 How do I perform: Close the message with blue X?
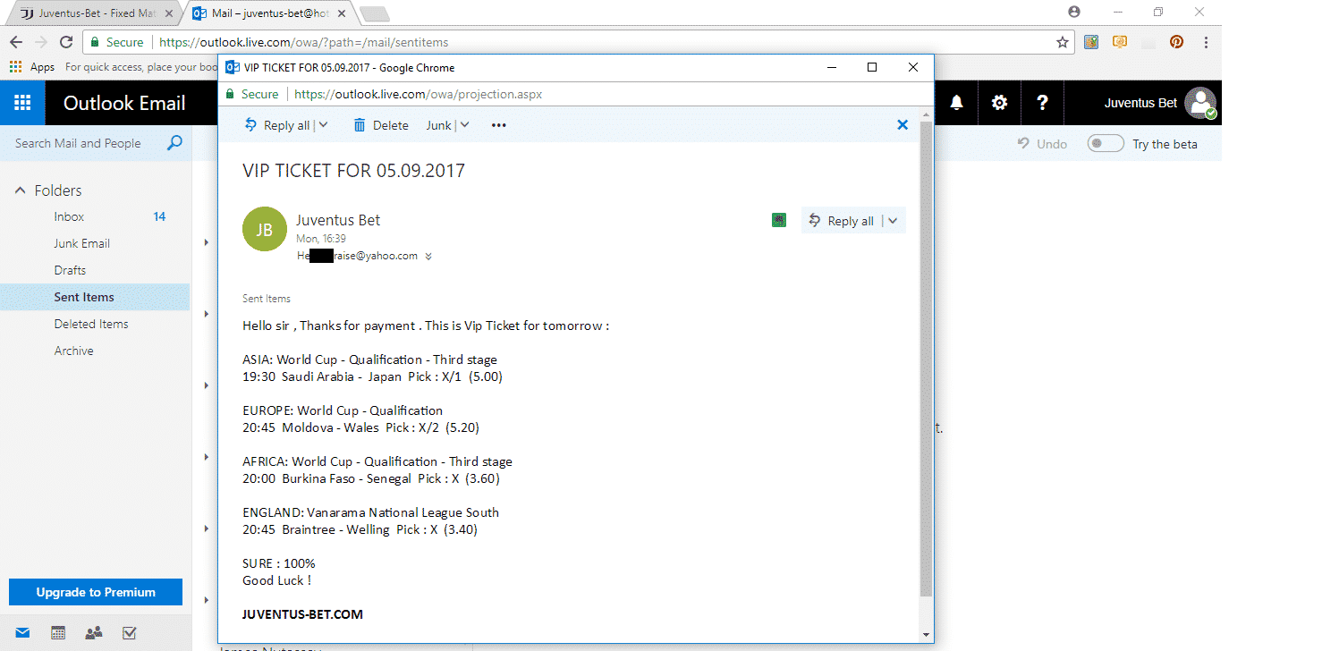click(903, 125)
